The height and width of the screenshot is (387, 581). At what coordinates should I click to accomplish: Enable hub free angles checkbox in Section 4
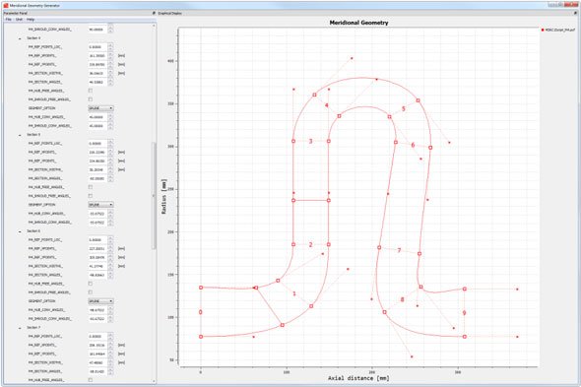91,91
